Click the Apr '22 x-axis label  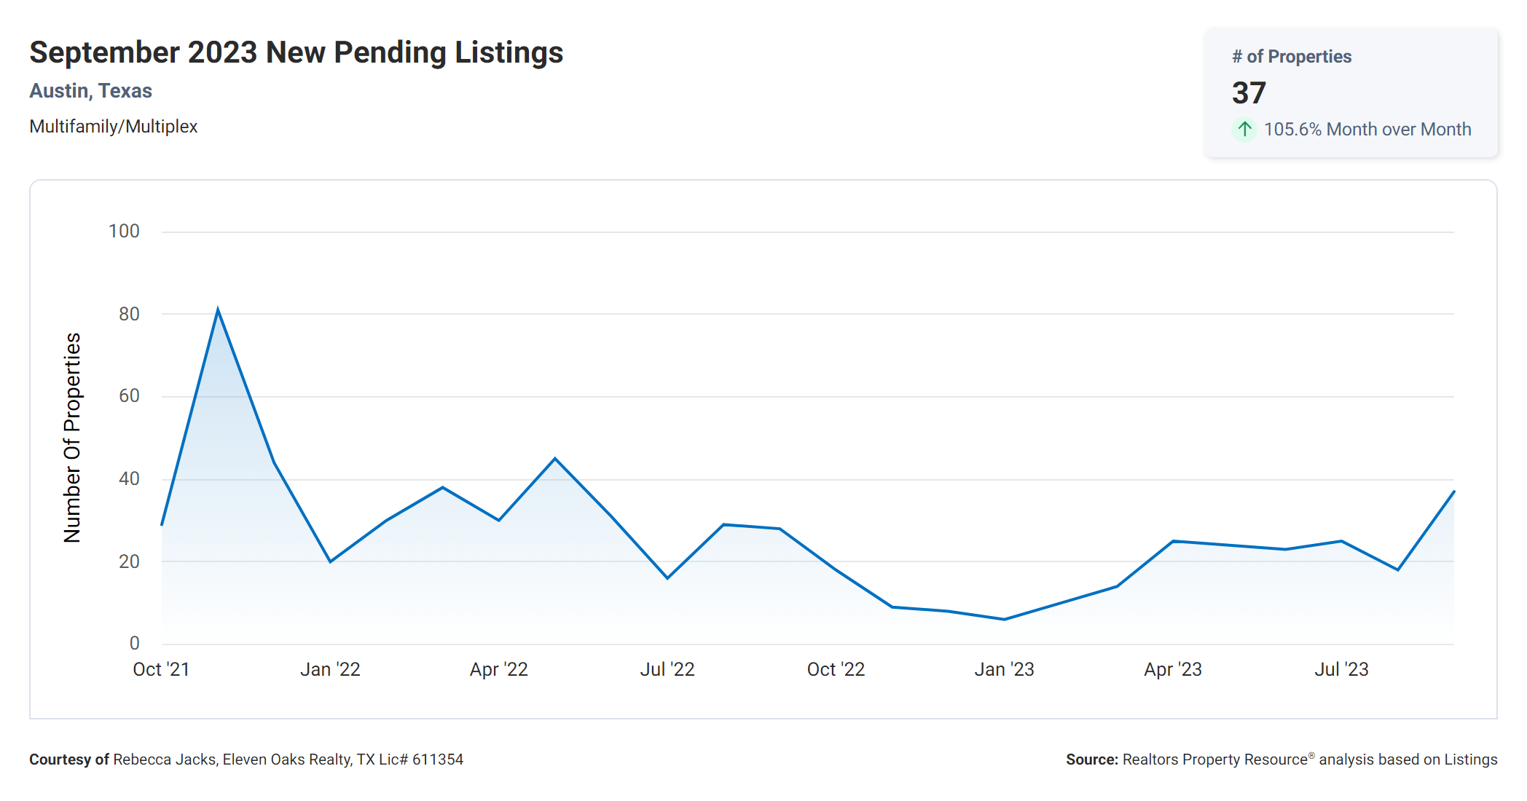point(498,669)
